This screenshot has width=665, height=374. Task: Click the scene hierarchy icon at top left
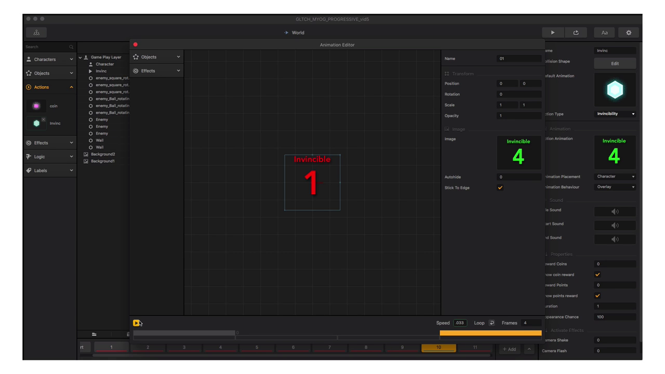[36, 33]
